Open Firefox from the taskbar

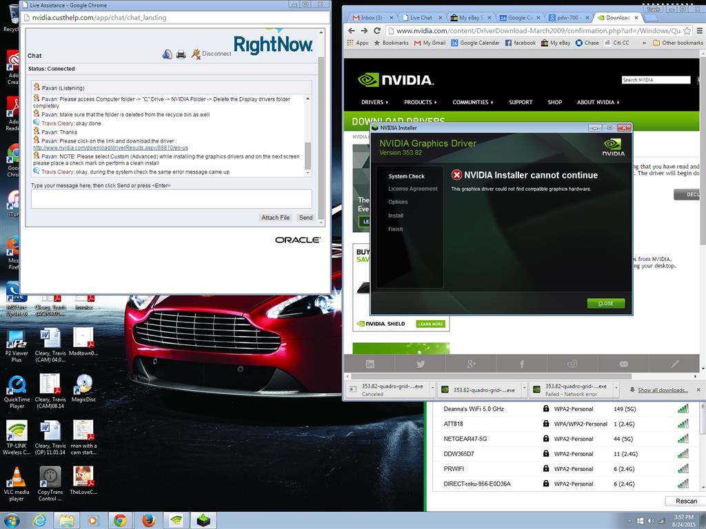click(x=148, y=521)
